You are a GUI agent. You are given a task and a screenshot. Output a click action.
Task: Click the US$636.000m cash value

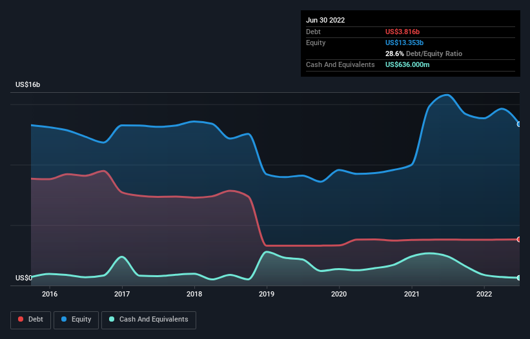(x=407, y=64)
